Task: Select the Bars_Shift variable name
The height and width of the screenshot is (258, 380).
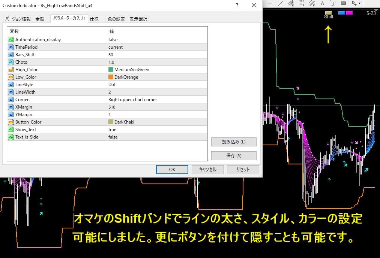Action: point(25,54)
